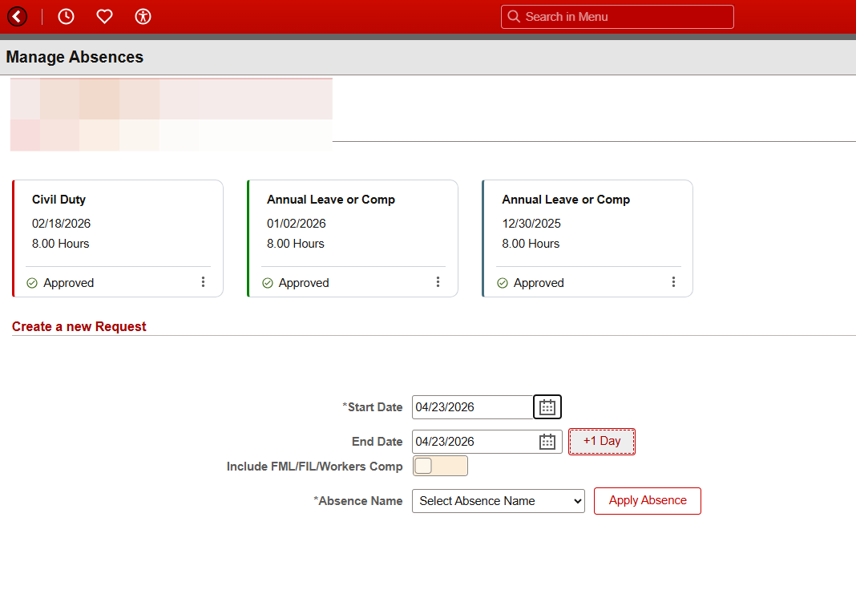The width and height of the screenshot is (856, 590).
Task: Select 8.00 Hours on Civil Duty card
Action: click(x=61, y=244)
